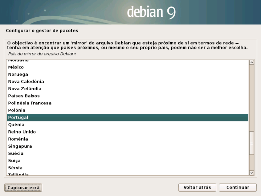Select Suécia from the list

(x=16, y=153)
